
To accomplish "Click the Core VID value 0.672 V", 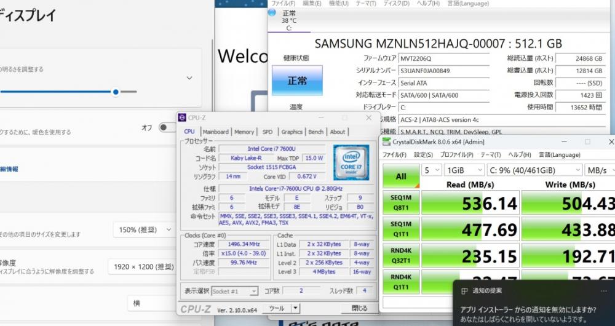I will 307,177.
